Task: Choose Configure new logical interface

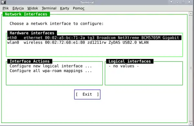Action: 51,66
